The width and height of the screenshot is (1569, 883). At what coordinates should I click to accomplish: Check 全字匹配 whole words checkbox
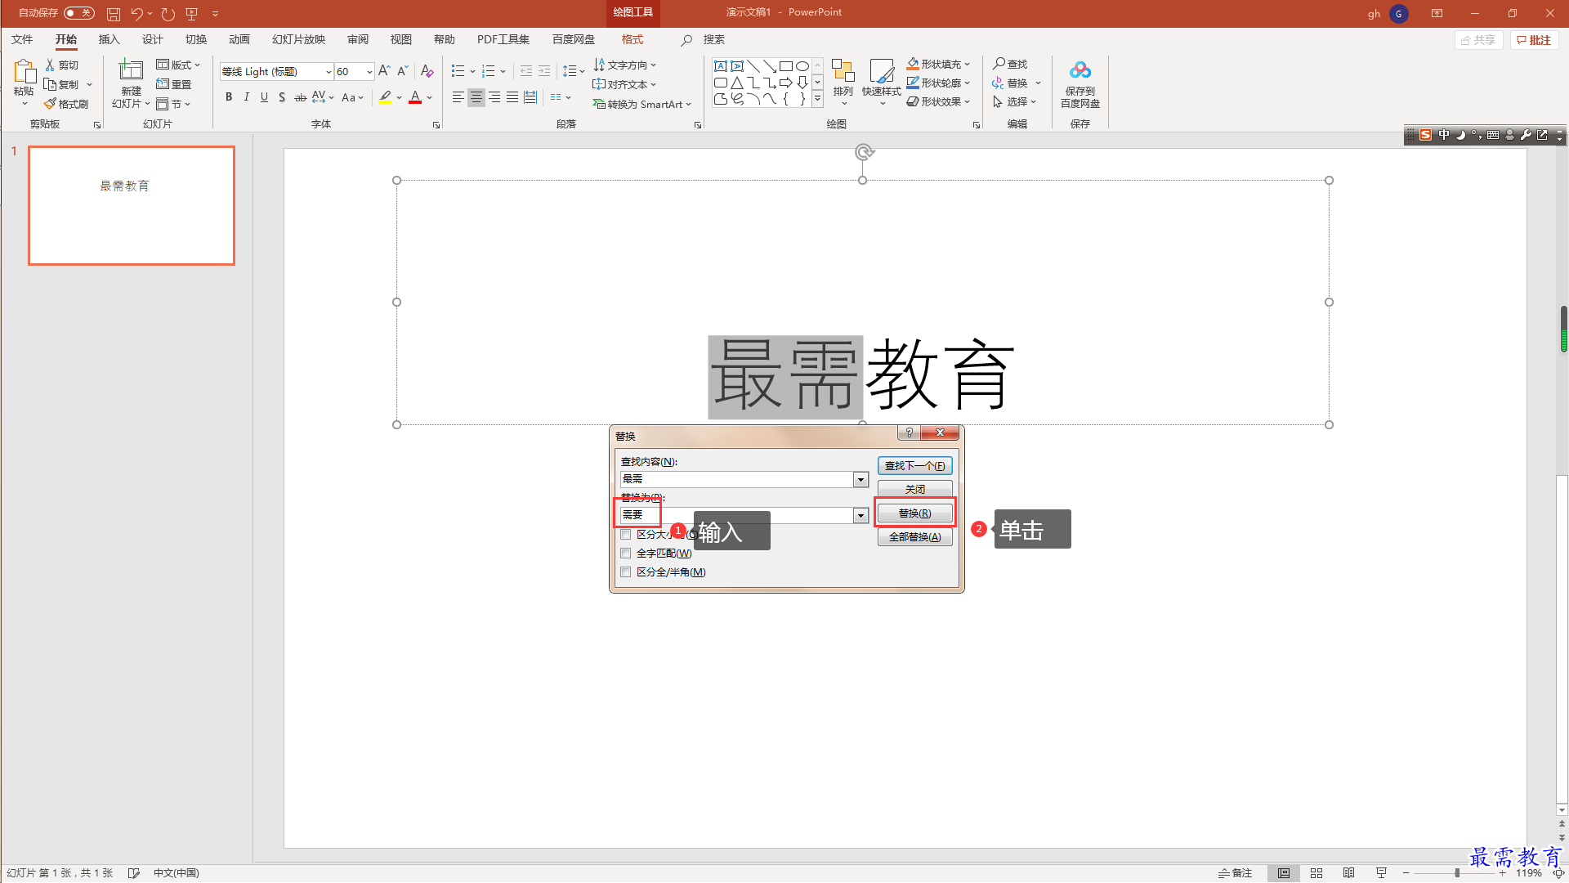(626, 554)
